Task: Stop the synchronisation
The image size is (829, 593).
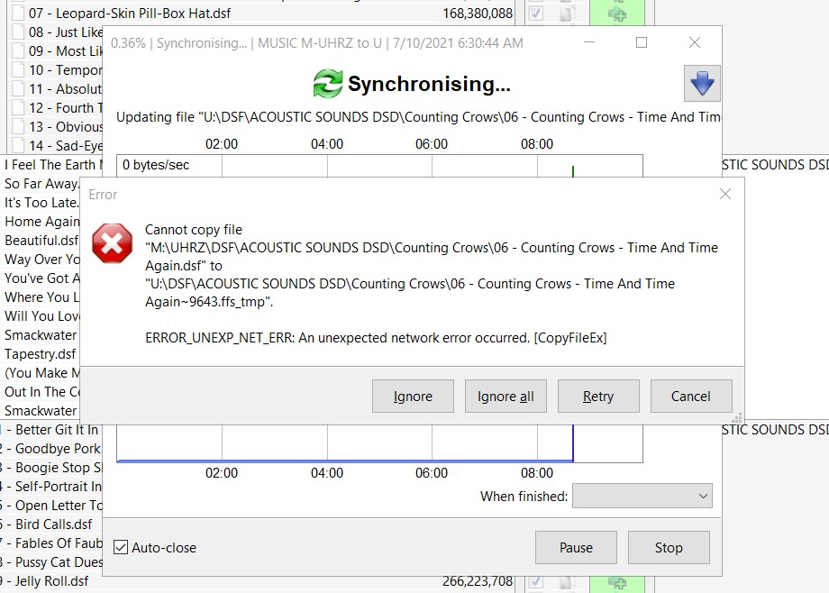Action: [x=669, y=548]
